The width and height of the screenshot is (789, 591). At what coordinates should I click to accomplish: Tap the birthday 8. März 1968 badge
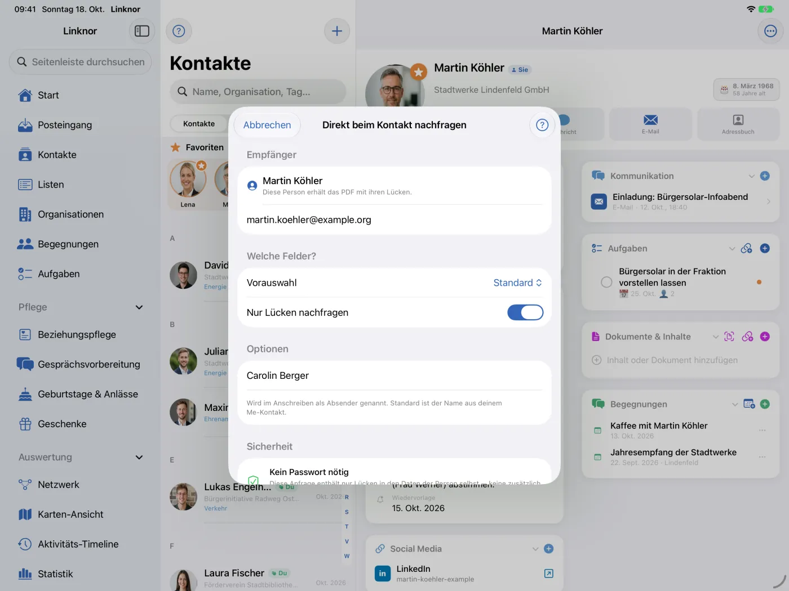click(x=747, y=89)
